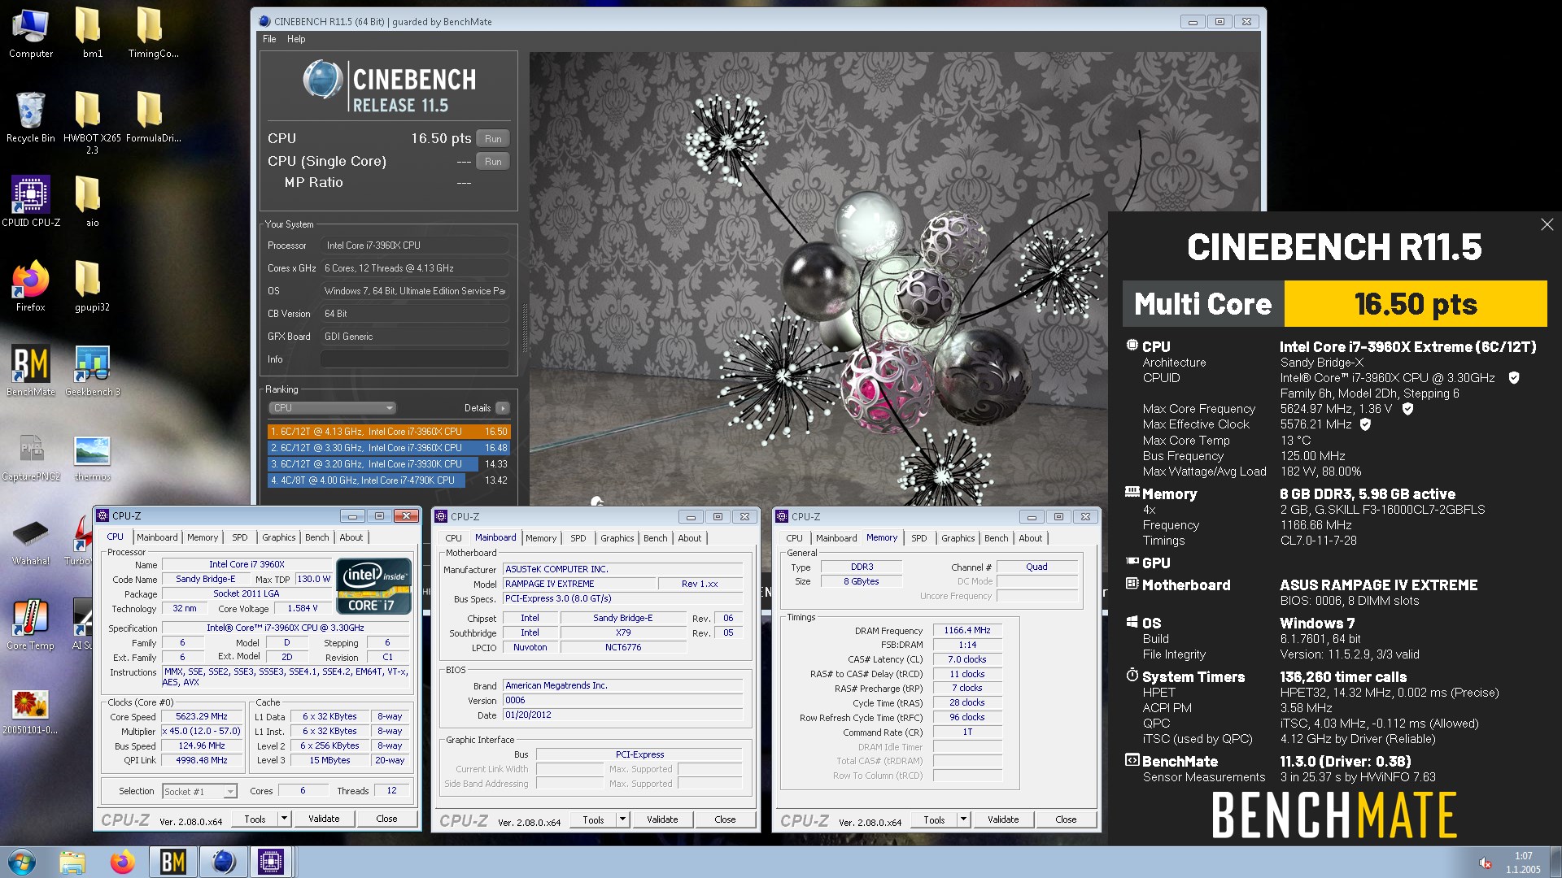
Task: Click the 16.50 pts Multi Core score
Action: (1416, 304)
